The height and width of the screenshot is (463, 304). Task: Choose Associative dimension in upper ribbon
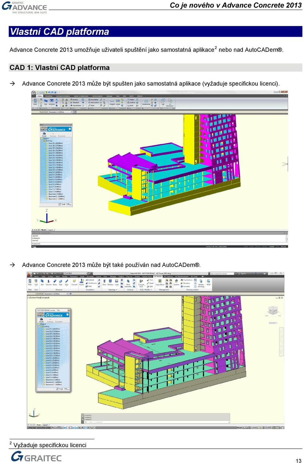pyautogui.click(x=93, y=100)
